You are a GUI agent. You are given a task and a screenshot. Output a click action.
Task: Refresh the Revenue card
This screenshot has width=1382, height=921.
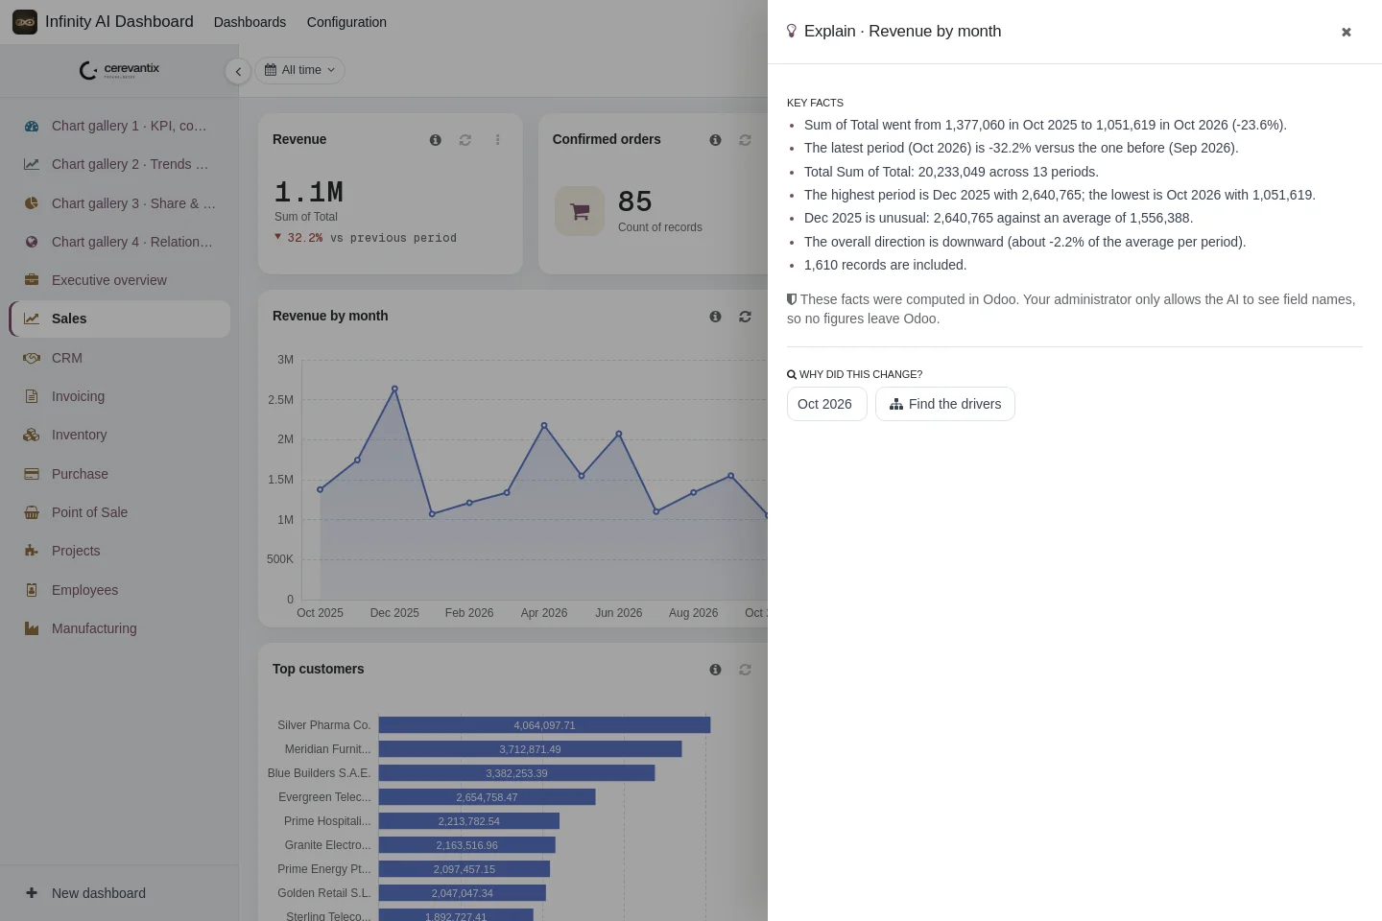tap(465, 140)
